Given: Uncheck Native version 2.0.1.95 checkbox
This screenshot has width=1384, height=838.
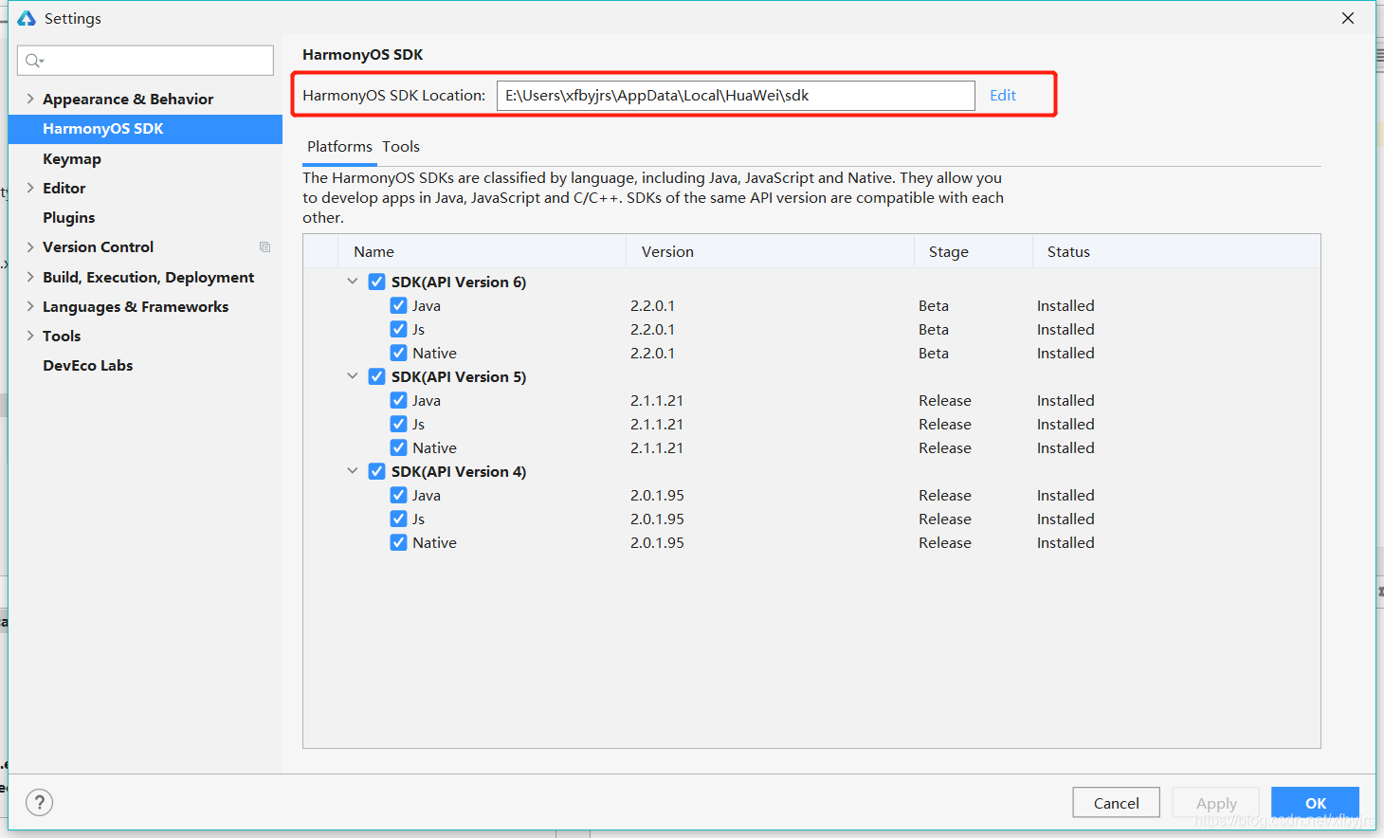Looking at the screenshot, I should [399, 542].
